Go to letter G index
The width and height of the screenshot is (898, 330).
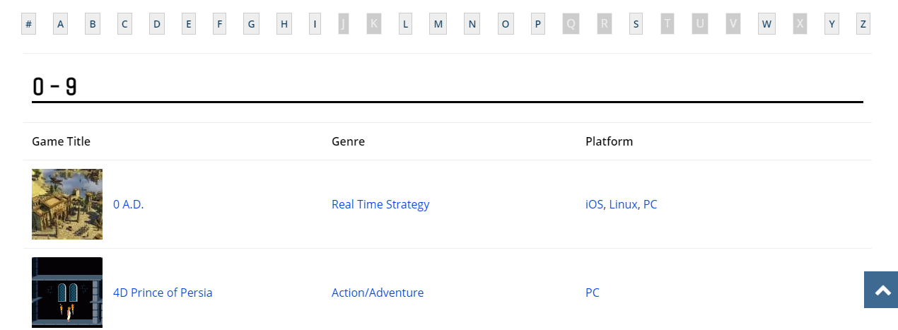[251, 24]
